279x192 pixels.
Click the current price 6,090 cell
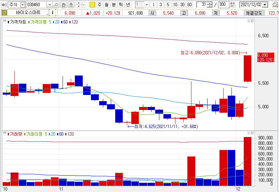click(70, 13)
